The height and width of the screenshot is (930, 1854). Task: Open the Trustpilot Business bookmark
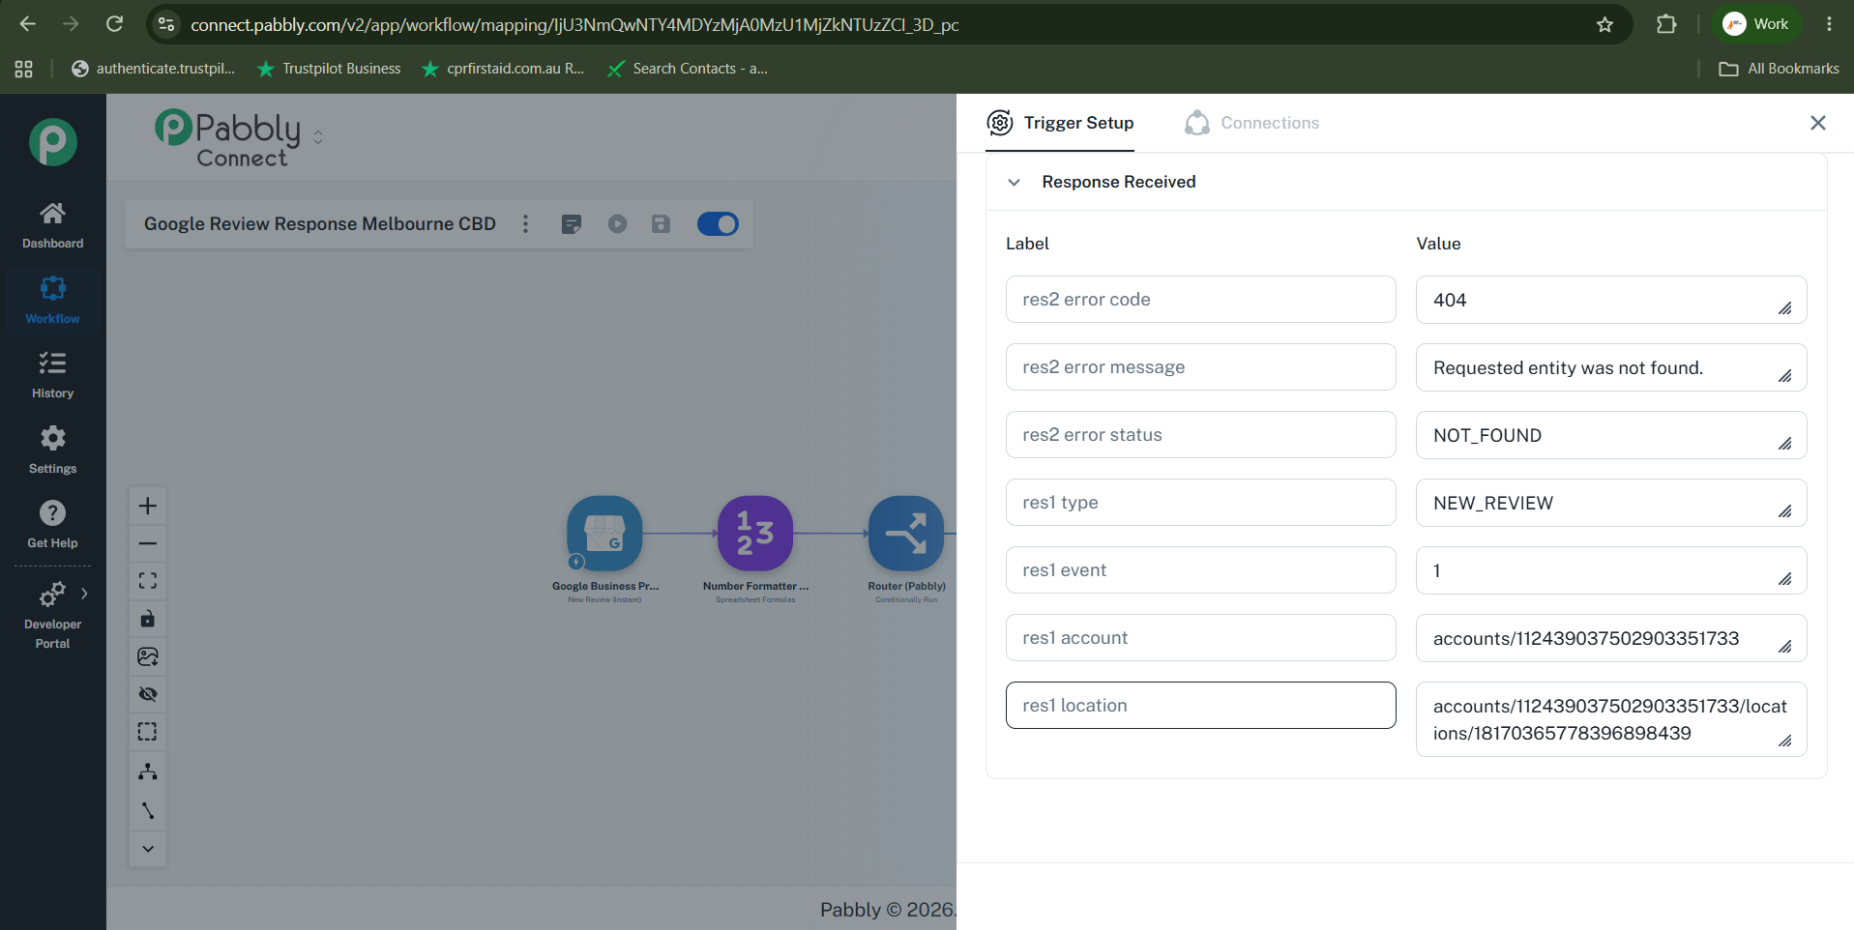pyautogui.click(x=329, y=69)
